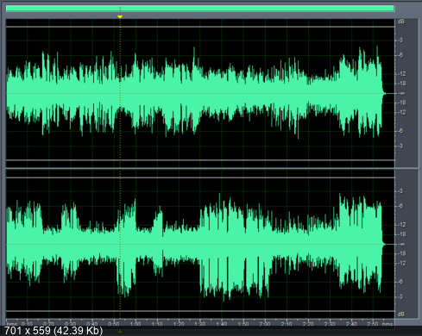
Task: Click the 0:10 mark on time ruler
Action: tap(28, 324)
